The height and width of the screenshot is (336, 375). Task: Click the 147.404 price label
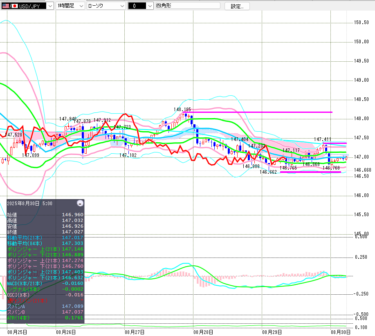click(x=240, y=139)
